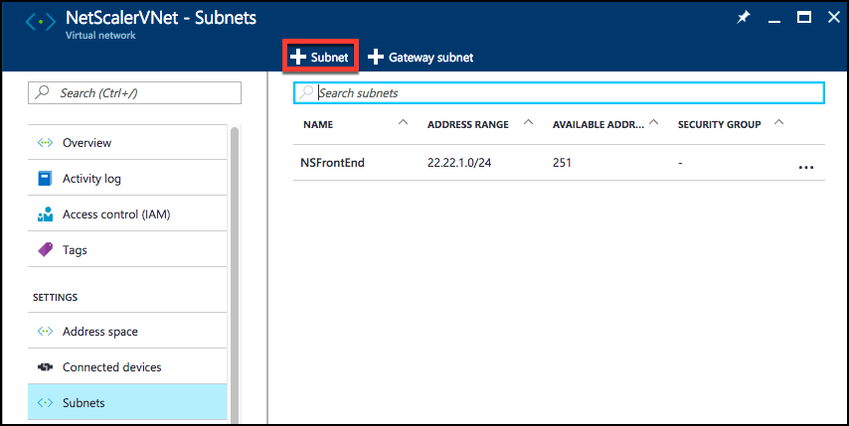Close the NetScalerVNet Subnets blade
This screenshot has width=849, height=426.
834,18
